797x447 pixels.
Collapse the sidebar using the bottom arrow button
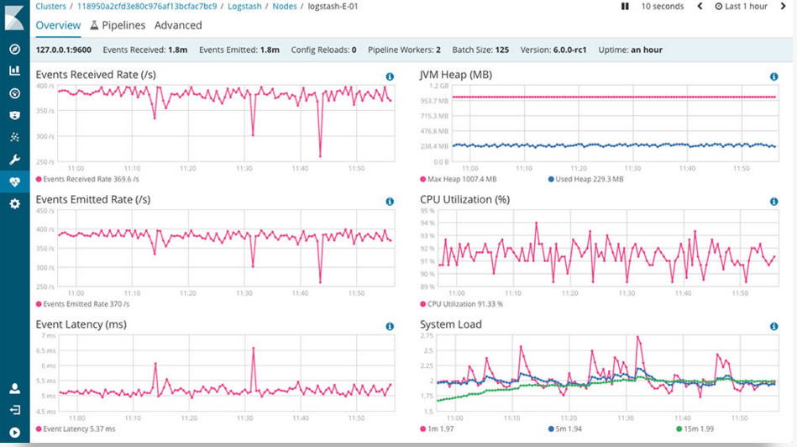[x=14, y=433]
